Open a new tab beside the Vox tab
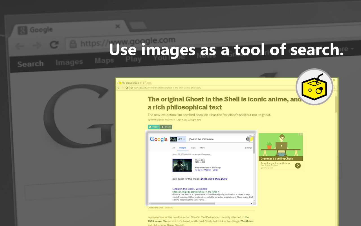This screenshot has height=226, width=361. click(x=149, y=83)
